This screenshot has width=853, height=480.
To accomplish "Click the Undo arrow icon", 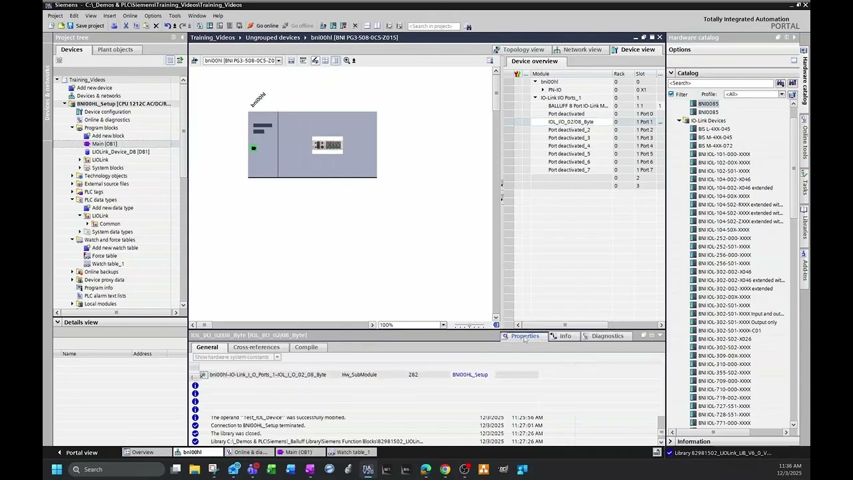I will click(167, 26).
